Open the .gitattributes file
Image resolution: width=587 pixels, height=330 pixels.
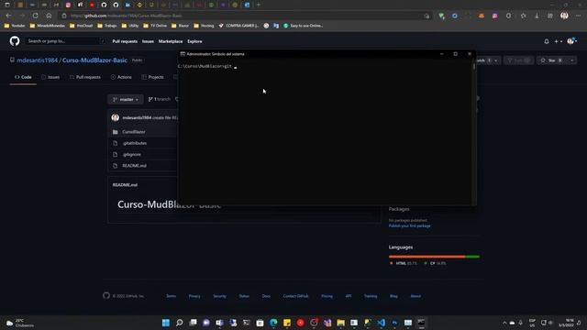pos(135,143)
